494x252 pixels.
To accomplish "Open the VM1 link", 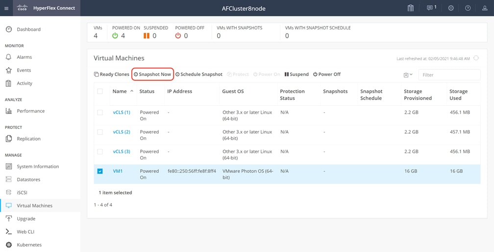I will 118,171.
